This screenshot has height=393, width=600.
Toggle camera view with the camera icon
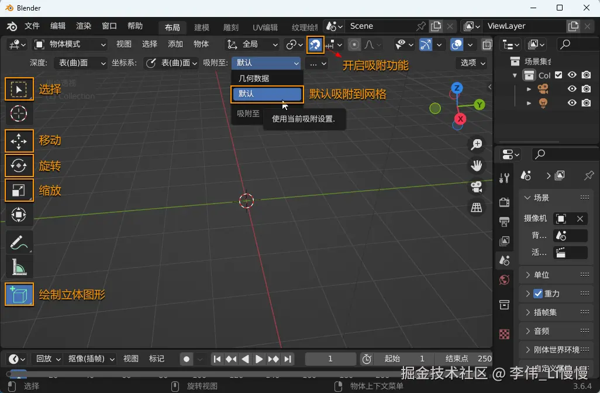[x=477, y=187]
